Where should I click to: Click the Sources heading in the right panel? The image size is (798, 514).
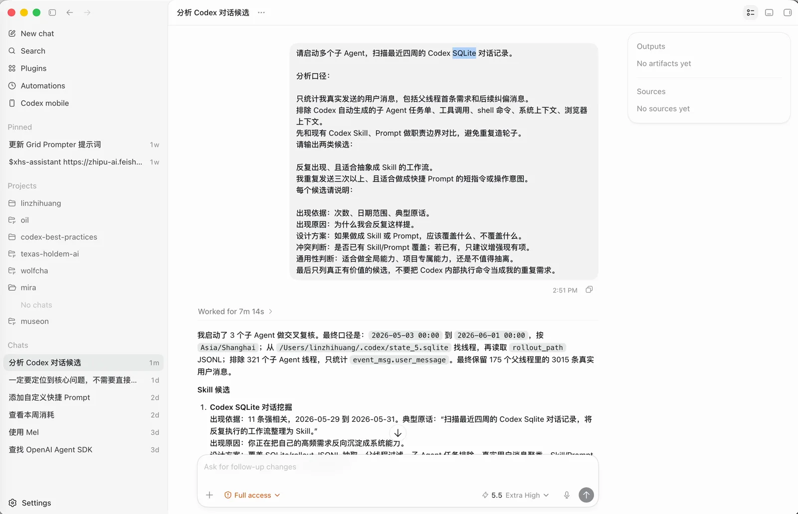pyautogui.click(x=651, y=92)
